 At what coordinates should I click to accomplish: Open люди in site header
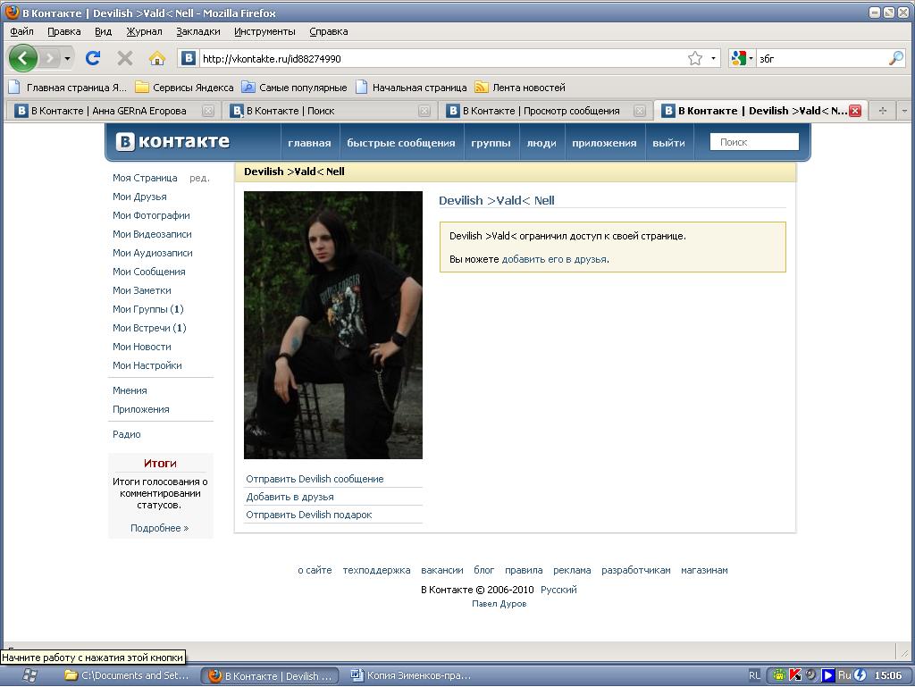541,143
